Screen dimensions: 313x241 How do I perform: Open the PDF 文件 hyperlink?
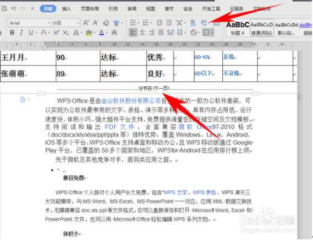click(x=120, y=127)
